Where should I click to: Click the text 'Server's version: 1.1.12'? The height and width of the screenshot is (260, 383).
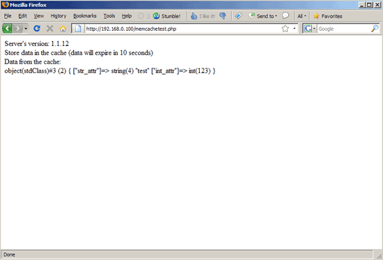click(37, 43)
